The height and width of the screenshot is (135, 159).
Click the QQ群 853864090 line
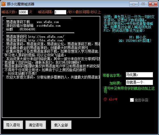[x=20, y=29]
